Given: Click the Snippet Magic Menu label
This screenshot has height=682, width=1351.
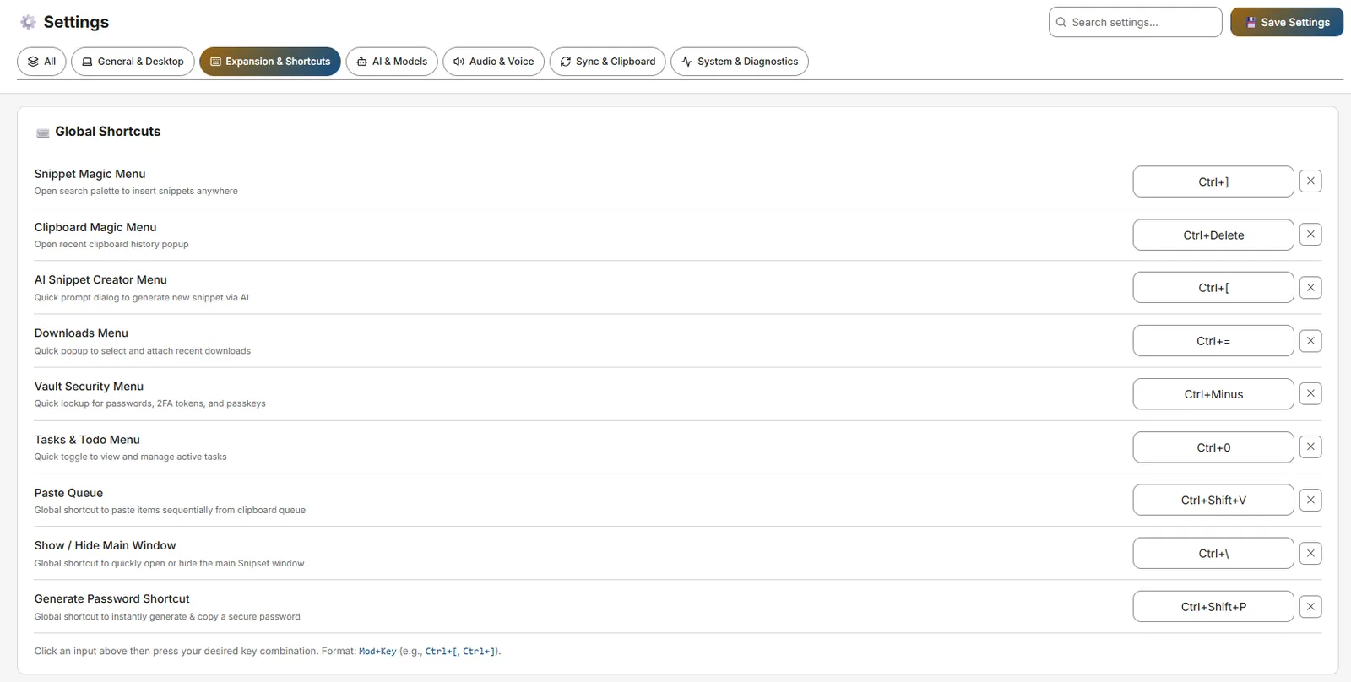Looking at the screenshot, I should click(x=90, y=174).
